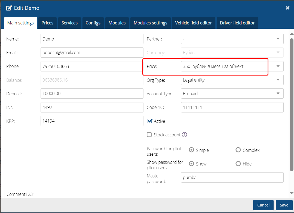Select the Simple password radio button
The height and width of the screenshot is (213, 294).
coord(191,150)
